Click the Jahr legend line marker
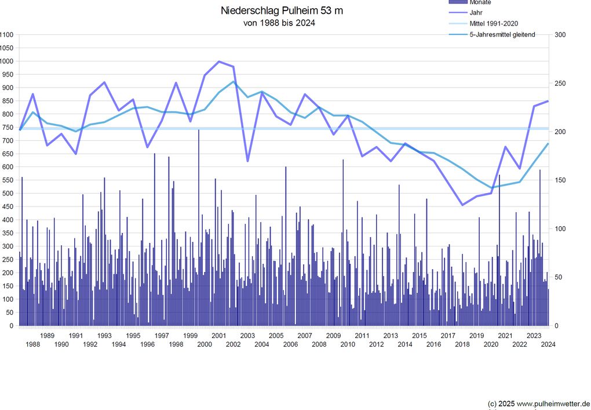 click(458, 12)
